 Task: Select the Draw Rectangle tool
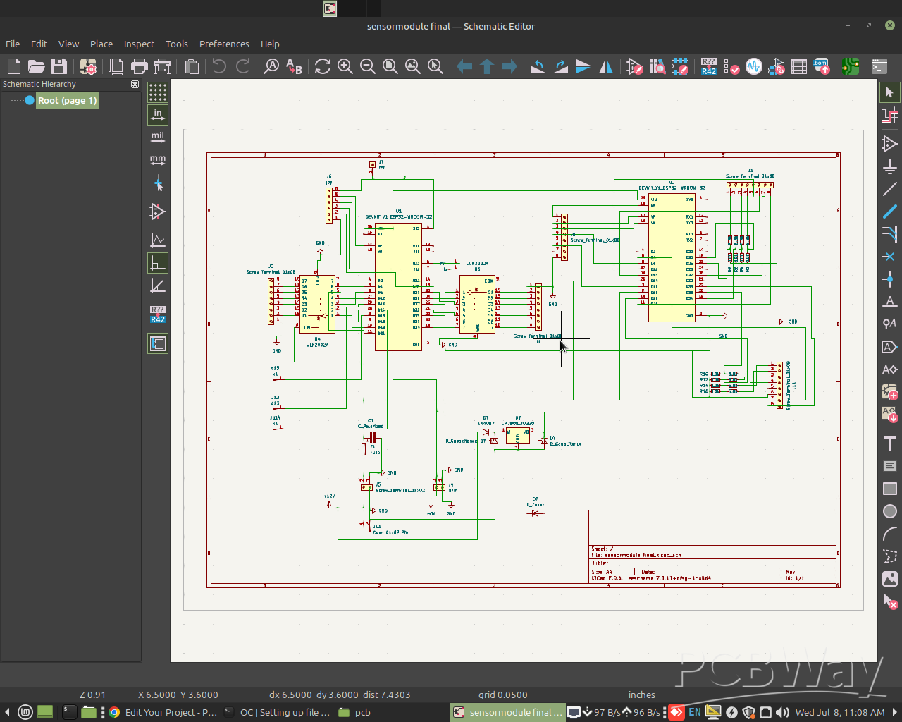coord(890,489)
